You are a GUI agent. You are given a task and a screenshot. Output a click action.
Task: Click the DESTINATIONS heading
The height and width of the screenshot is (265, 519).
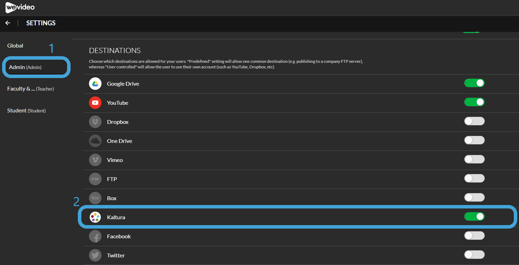pyautogui.click(x=115, y=51)
